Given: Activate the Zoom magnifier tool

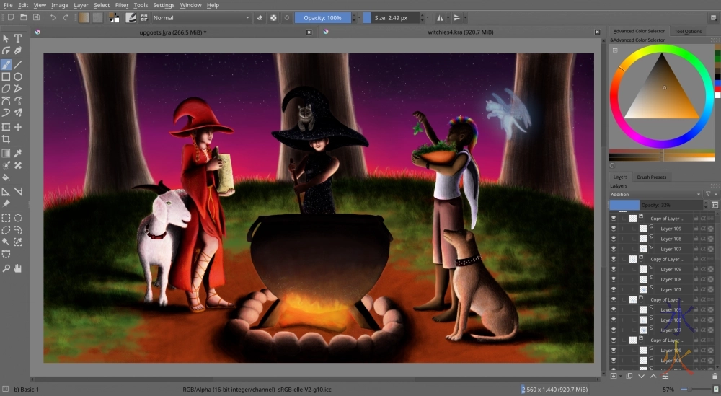Looking at the screenshot, I should (x=6, y=268).
